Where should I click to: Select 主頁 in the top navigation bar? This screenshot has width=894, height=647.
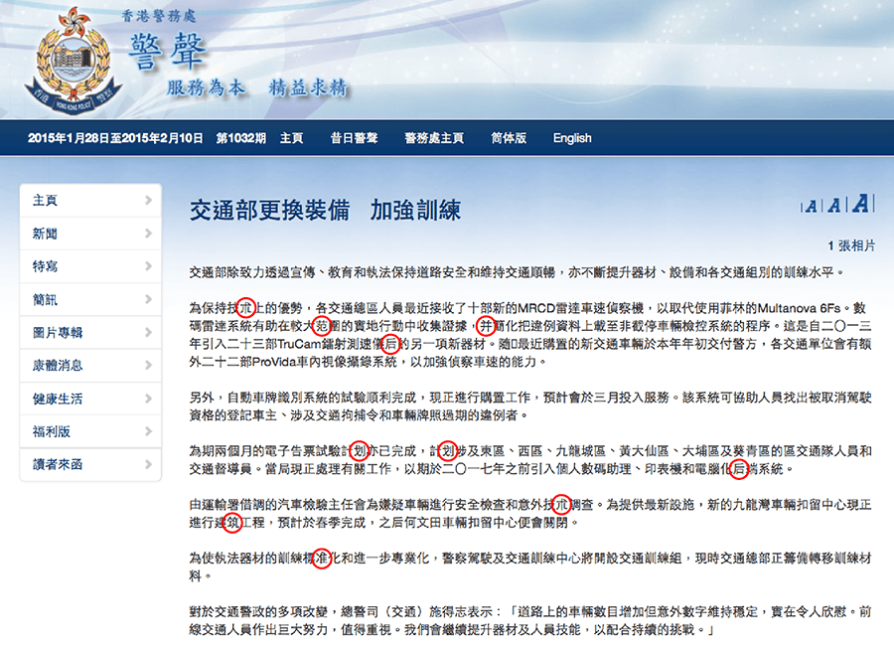tap(291, 138)
